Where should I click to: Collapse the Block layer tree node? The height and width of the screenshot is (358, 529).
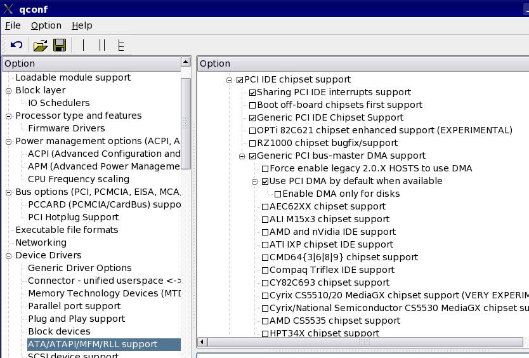(8, 91)
